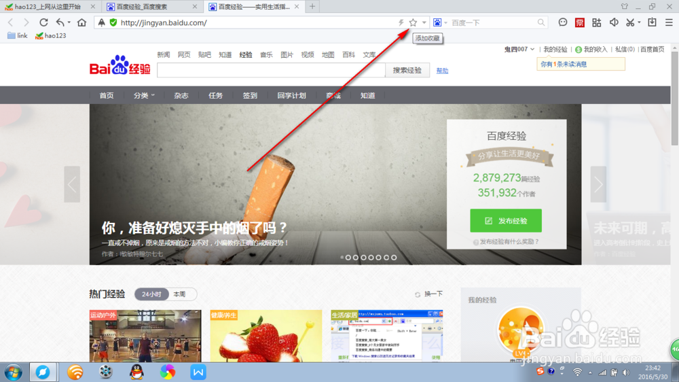This screenshot has height=382, width=679.
Task: Open QQ penguin taskbar icon
Action: [137, 372]
